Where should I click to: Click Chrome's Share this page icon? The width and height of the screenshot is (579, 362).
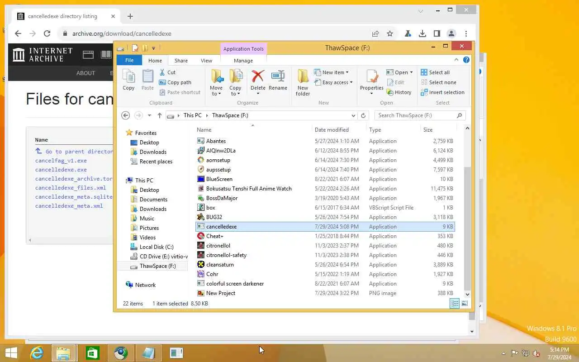(x=375, y=33)
